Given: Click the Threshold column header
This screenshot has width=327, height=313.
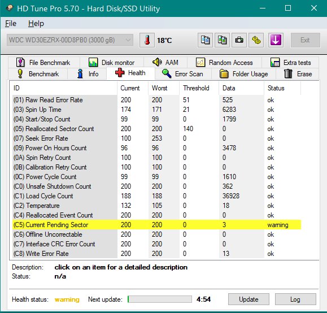Looking at the screenshot, I should pyautogui.click(x=199, y=88).
